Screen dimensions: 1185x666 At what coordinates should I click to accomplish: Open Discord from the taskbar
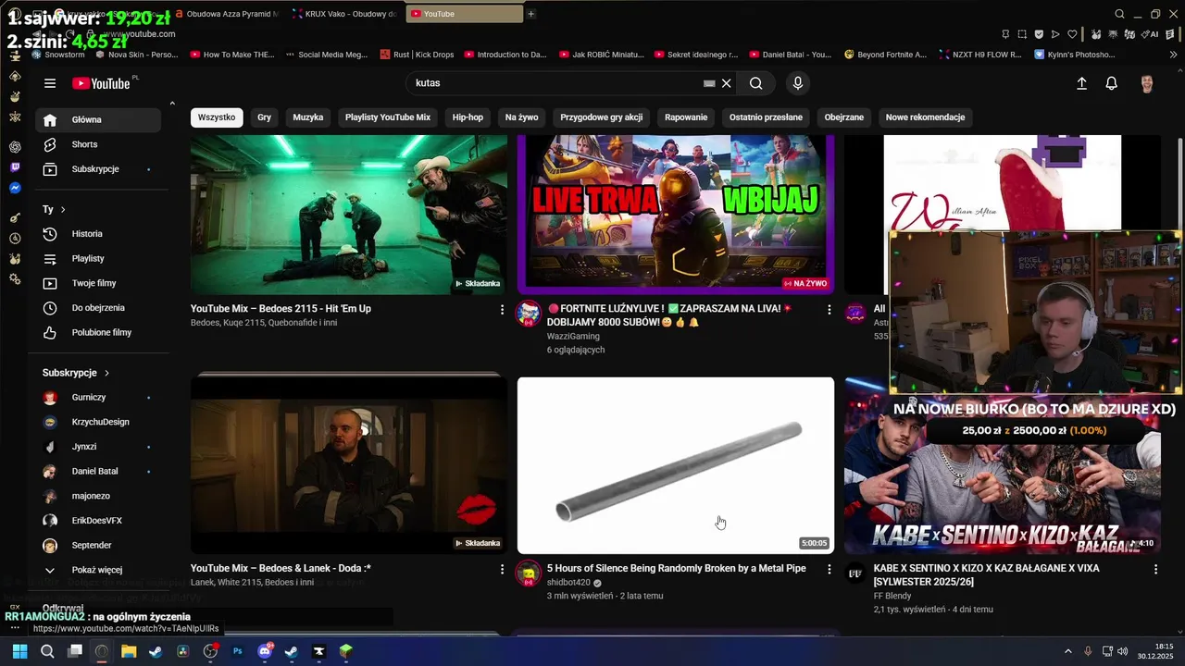(x=265, y=651)
